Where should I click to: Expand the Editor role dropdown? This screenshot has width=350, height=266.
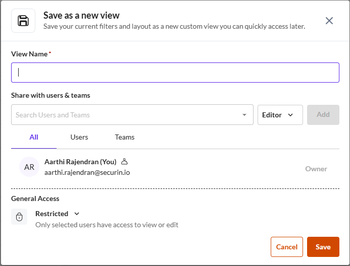point(280,115)
